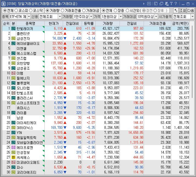Select the 삼성공조 stock name
Screen dimensions: 196x177
23,68
